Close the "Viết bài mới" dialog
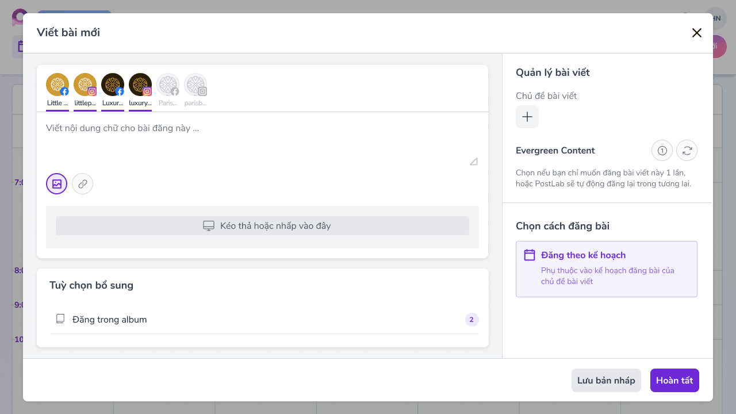736x414 pixels. click(697, 33)
